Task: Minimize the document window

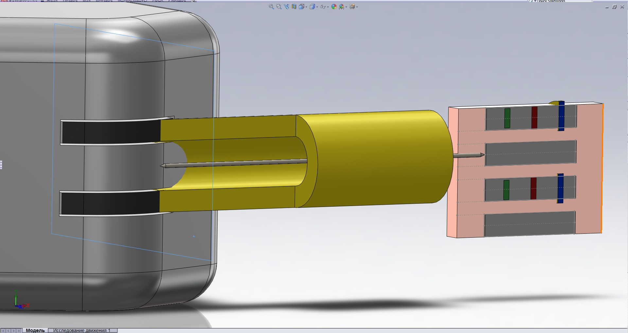Action: 607,7
